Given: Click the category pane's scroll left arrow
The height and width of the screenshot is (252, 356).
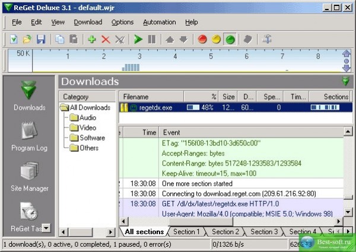Looking at the screenshot, I should coord(63,232).
